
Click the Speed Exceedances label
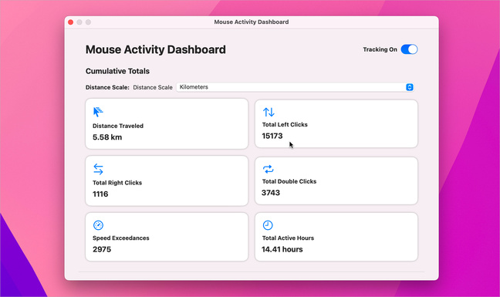[x=121, y=238]
